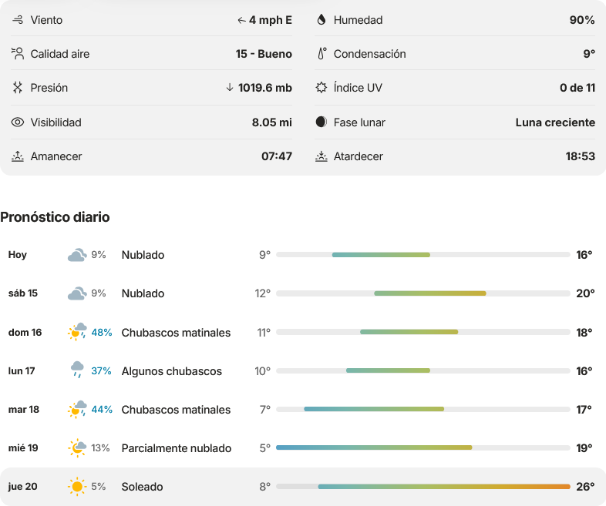The image size is (606, 506).
Task: Click the wind icon beside Viento
Action: click(x=18, y=20)
